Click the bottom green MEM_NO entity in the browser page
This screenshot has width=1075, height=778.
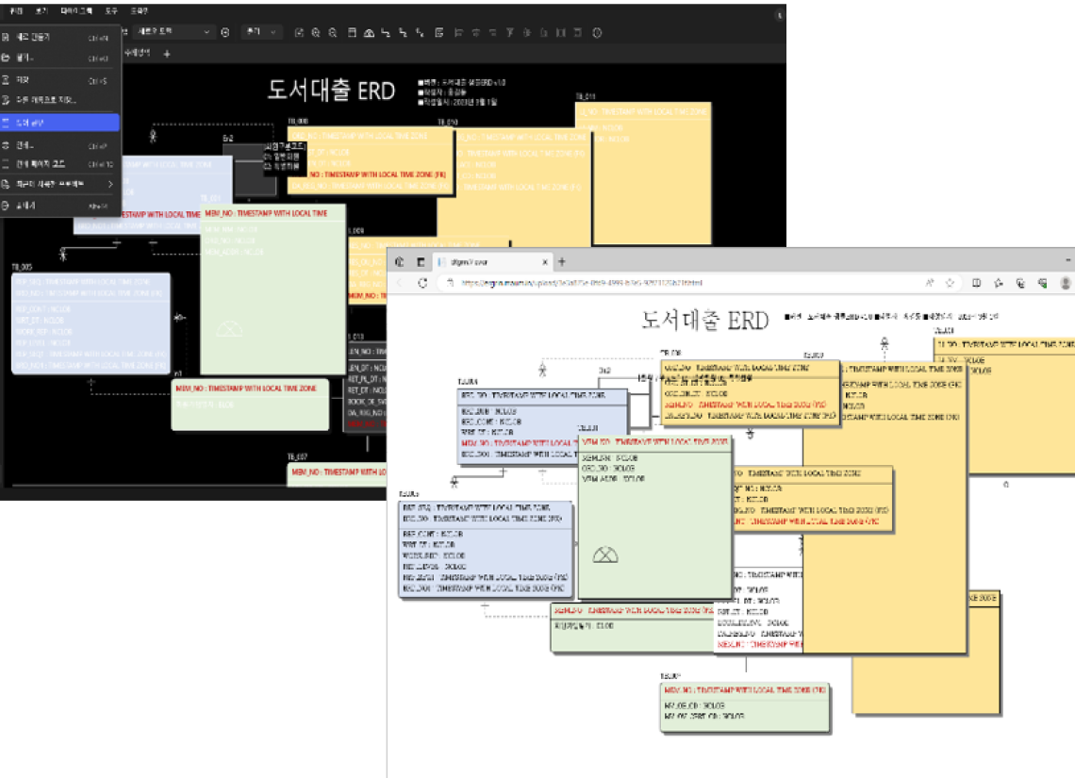745,708
